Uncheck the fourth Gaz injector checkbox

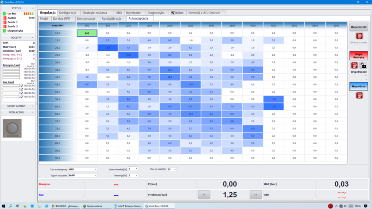(22, 97)
